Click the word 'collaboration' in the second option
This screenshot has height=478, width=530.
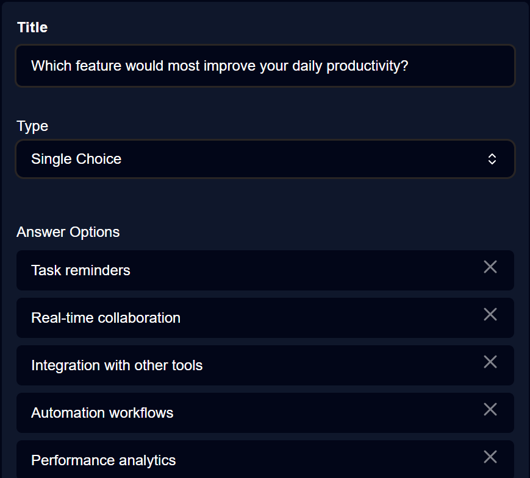coord(139,318)
